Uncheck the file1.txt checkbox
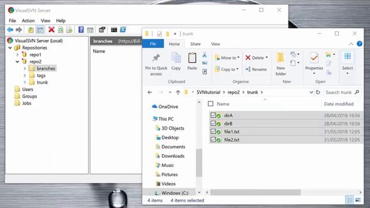 tap(213, 131)
